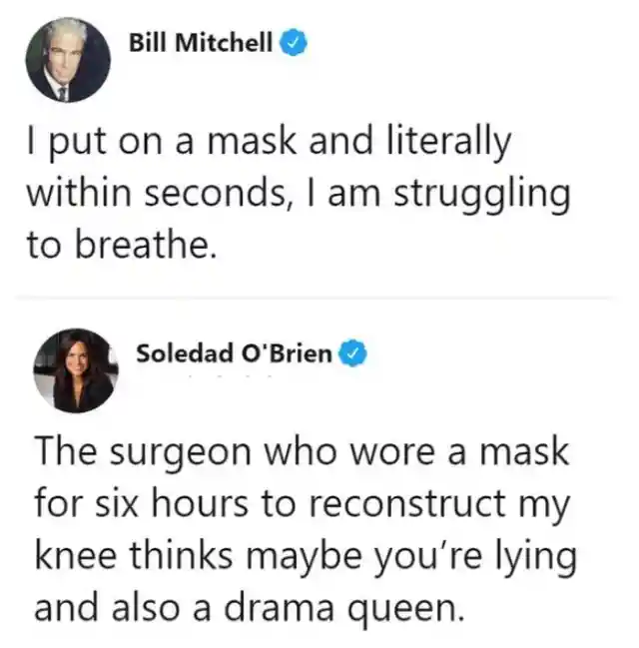Viewport: 639px width, 648px height.
Task: Click the verified badge beside Soledad O'Brien
Action: [x=353, y=352]
